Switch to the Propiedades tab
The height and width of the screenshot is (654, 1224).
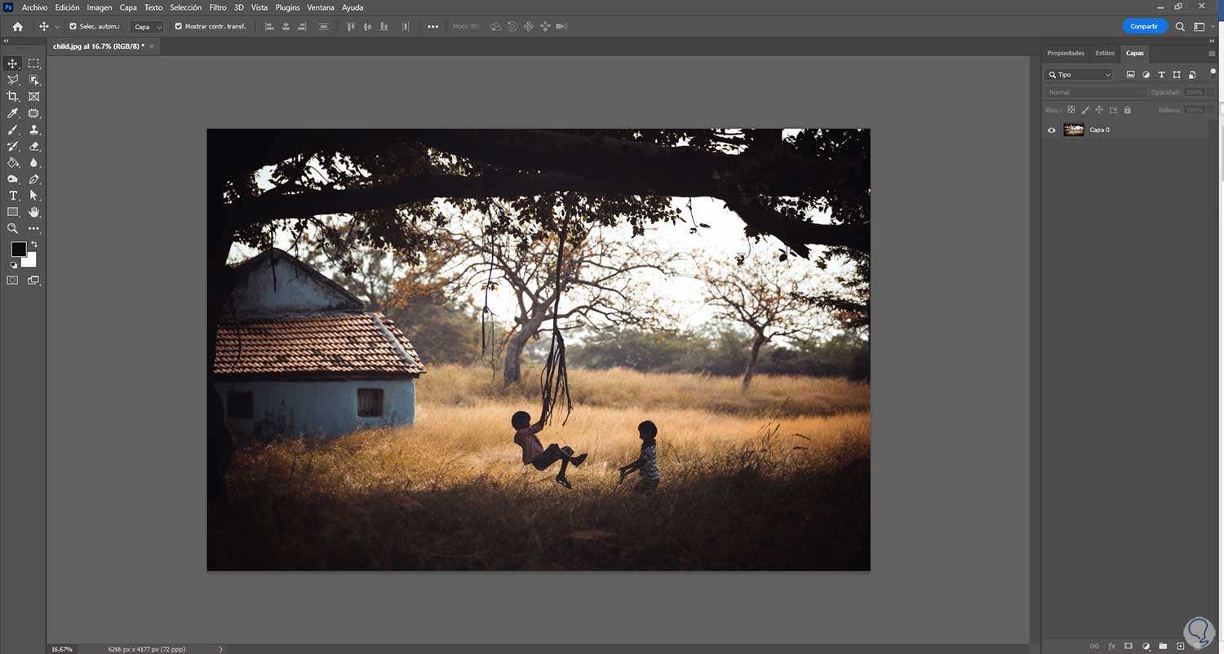pos(1066,53)
